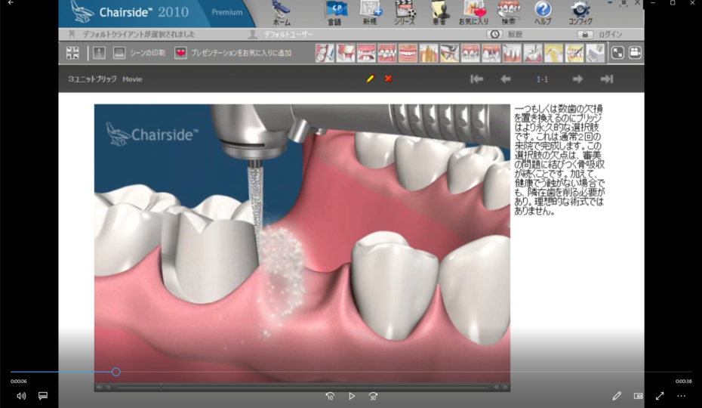
Task: Click the embedded movie progress bar
Action: pyautogui.click(x=302, y=387)
